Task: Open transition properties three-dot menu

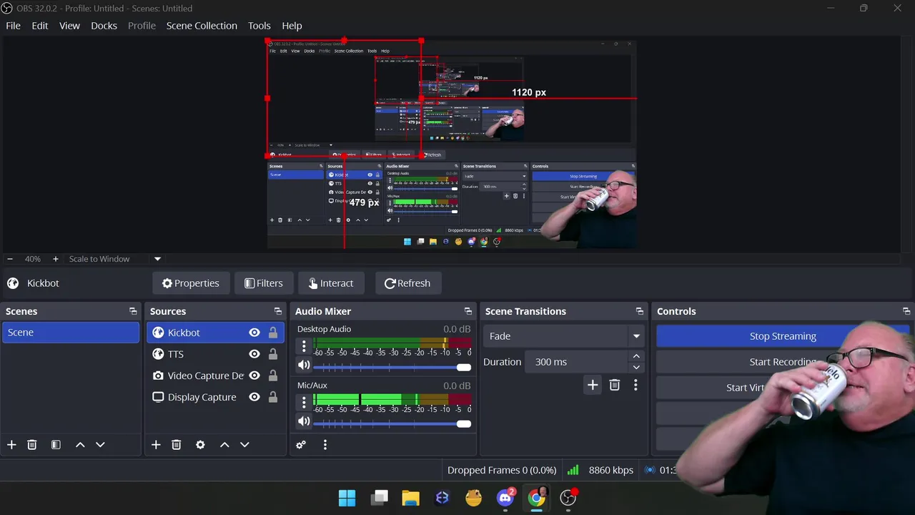Action: coord(635,385)
